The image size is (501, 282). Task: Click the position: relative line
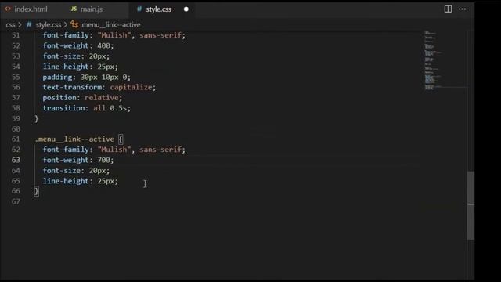[x=82, y=97]
